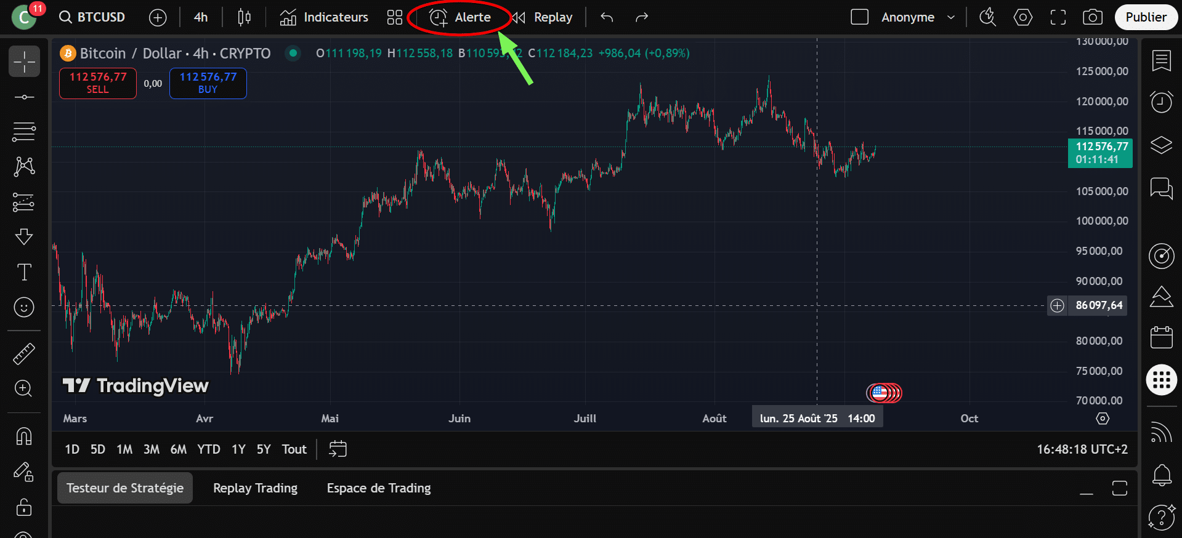Tick the layout checkbox next to Anonyme
1182x538 pixels.
click(x=859, y=17)
